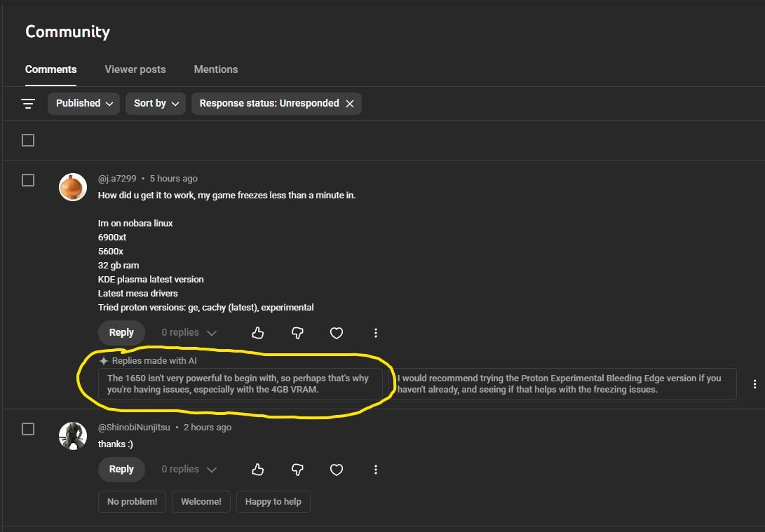Tick the select-all comments checkbox
The width and height of the screenshot is (765, 532).
coord(28,140)
